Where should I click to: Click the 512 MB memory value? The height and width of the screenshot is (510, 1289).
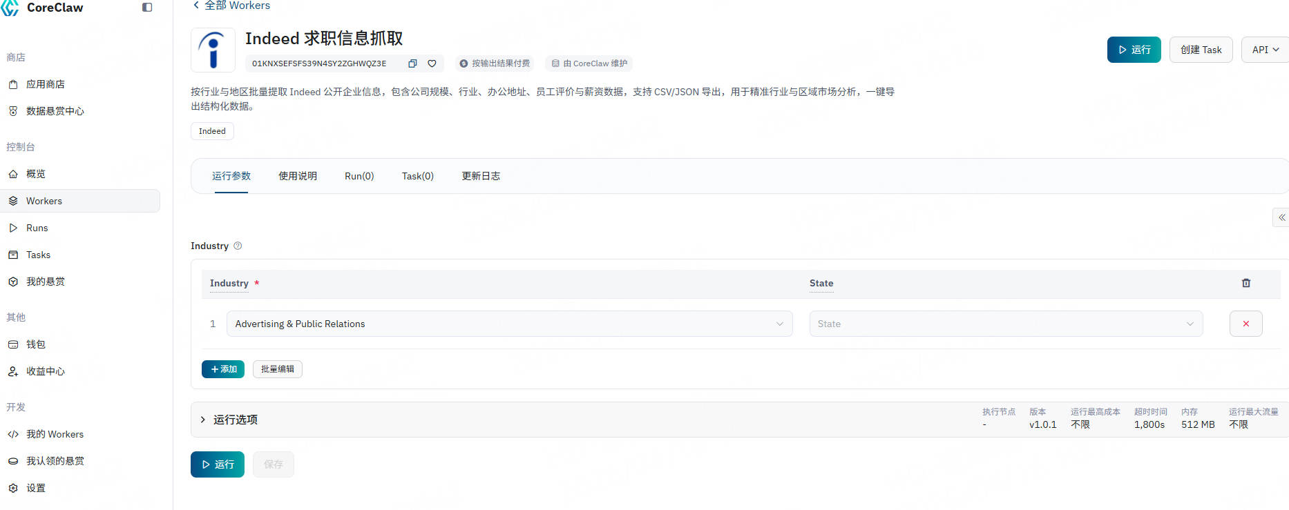pyautogui.click(x=1198, y=424)
